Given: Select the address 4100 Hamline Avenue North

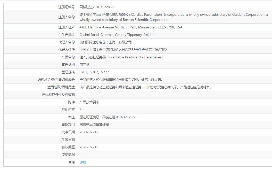Looking at the screenshot, I should point(131,27).
